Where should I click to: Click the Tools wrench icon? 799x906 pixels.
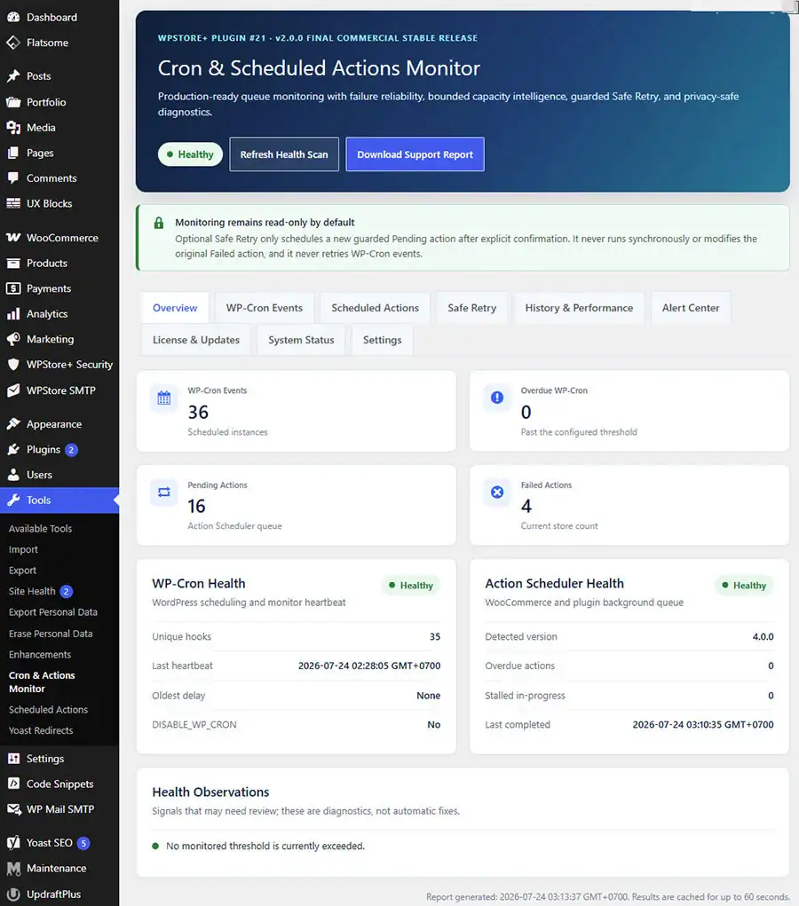click(13, 500)
